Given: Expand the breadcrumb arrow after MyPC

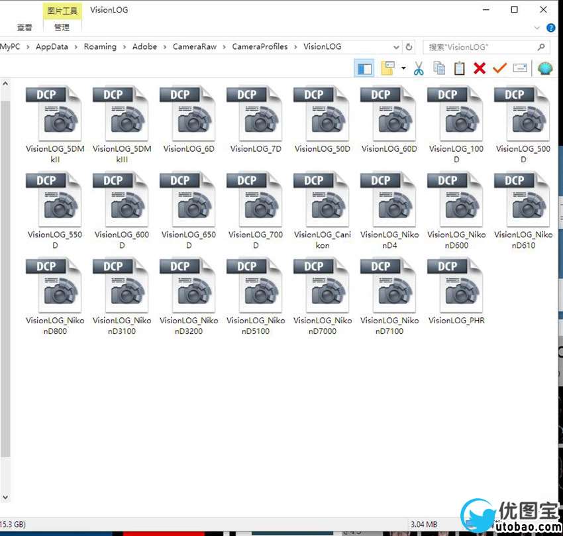Looking at the screenshot, I should [x=28, y=47].
